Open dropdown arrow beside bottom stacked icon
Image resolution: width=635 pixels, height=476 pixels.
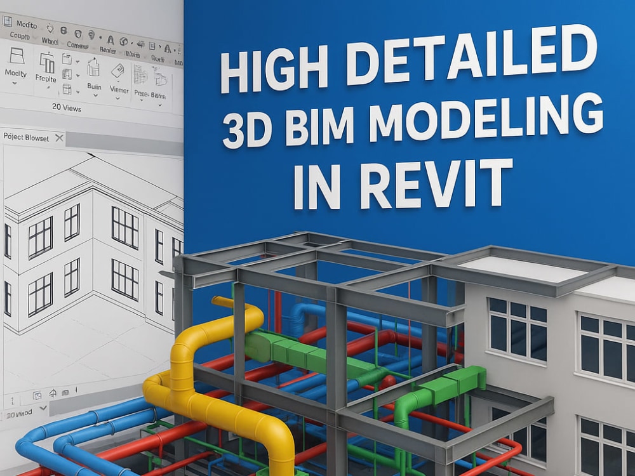tap(77, 92)
